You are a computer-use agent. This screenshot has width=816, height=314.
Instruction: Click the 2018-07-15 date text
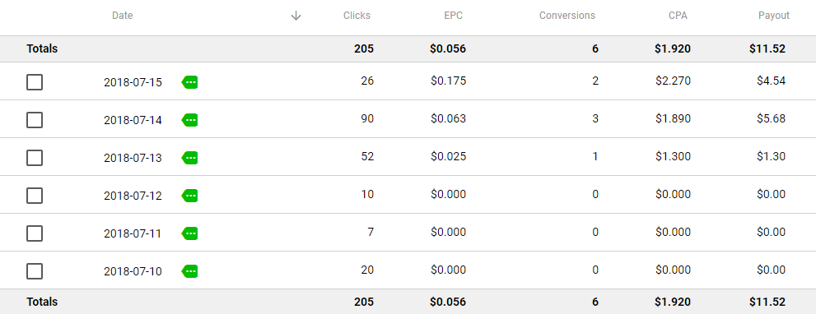point(133,82)
